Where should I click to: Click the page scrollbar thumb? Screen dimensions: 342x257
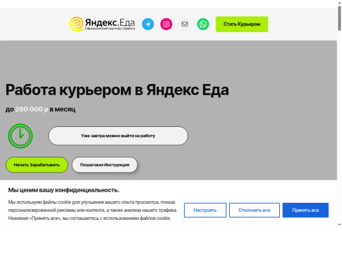[340, 19]
